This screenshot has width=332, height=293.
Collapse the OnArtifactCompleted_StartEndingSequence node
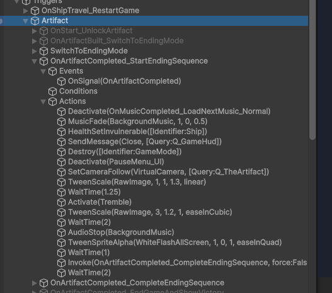pyautogui.click(x=34, y=61)
